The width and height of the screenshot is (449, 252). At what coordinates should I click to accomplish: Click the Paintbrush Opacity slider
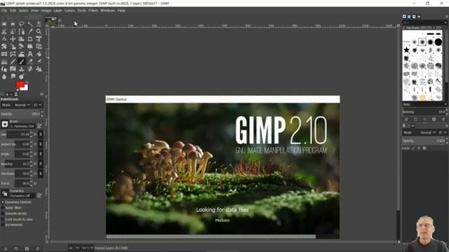tap(20, 114)
